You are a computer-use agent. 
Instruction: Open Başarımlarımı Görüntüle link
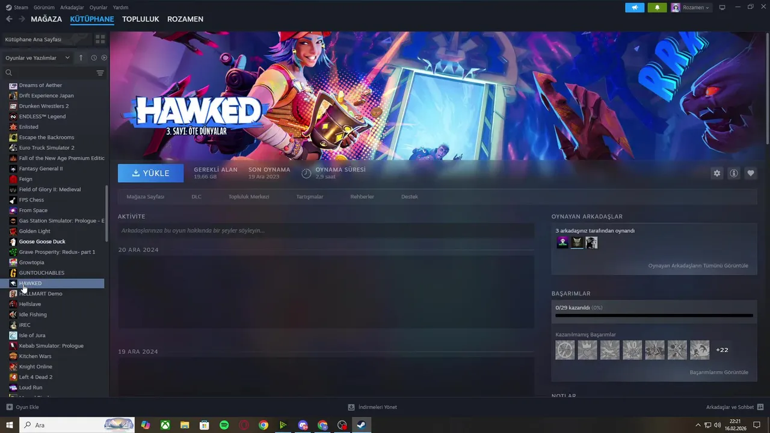(x=719, y=372)
